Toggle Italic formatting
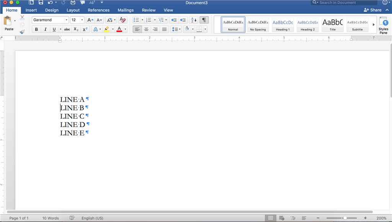Image resolution: width=392 pixels, height=222 pixels. [45, 29]
